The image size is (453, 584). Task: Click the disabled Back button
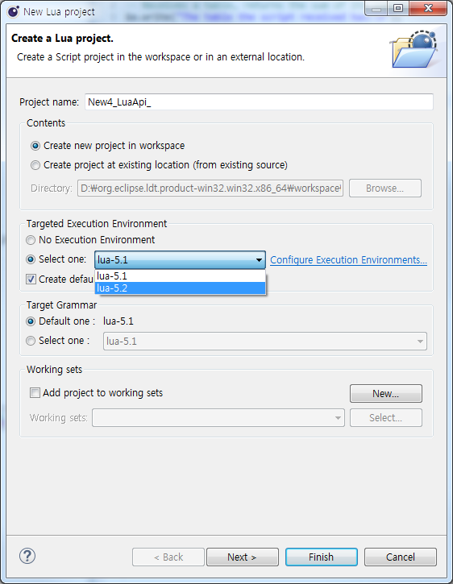pos(168,557)
